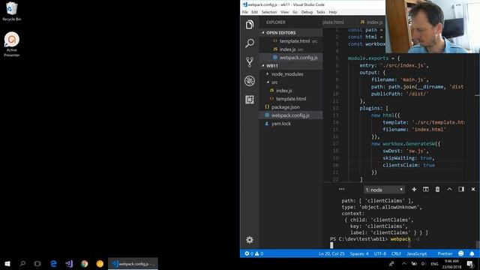Open index.js in Open Editors list

(290, 49)
